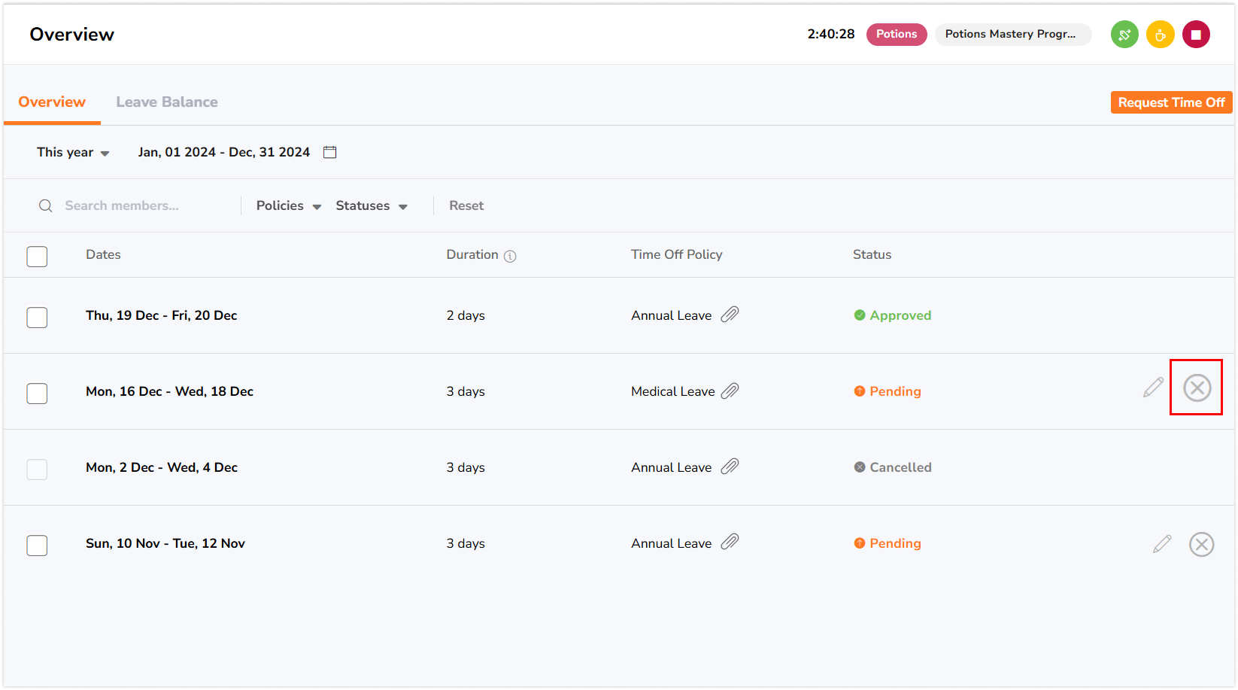This screenshot has width=1238, height=690.
Task: Click the Cancelled status label
Action: [x=893, y=467]
